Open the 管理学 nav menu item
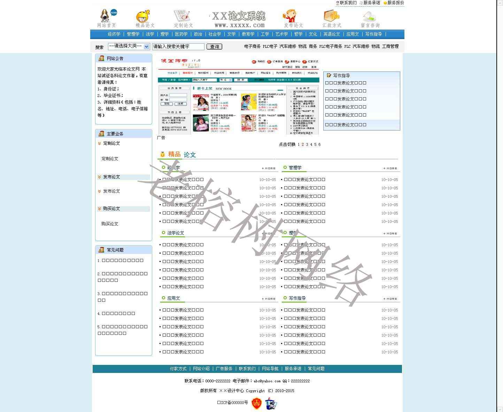The height and width of the screenshot is (412, 503). point(133,34)
